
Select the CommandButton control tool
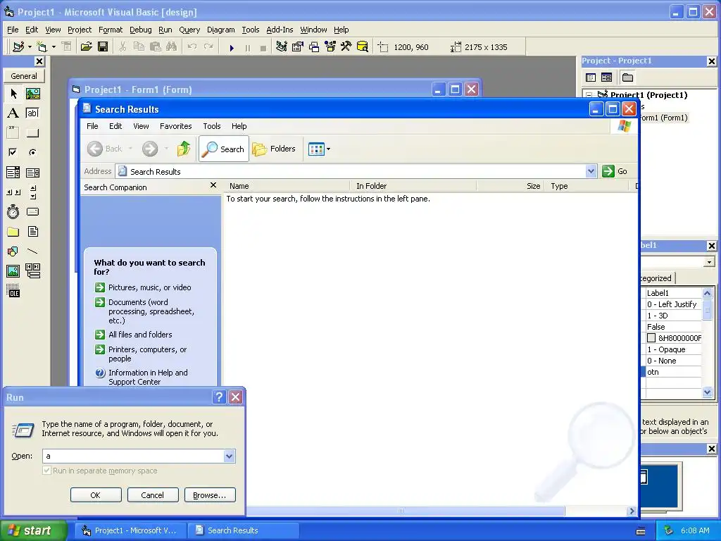[32, 133]
